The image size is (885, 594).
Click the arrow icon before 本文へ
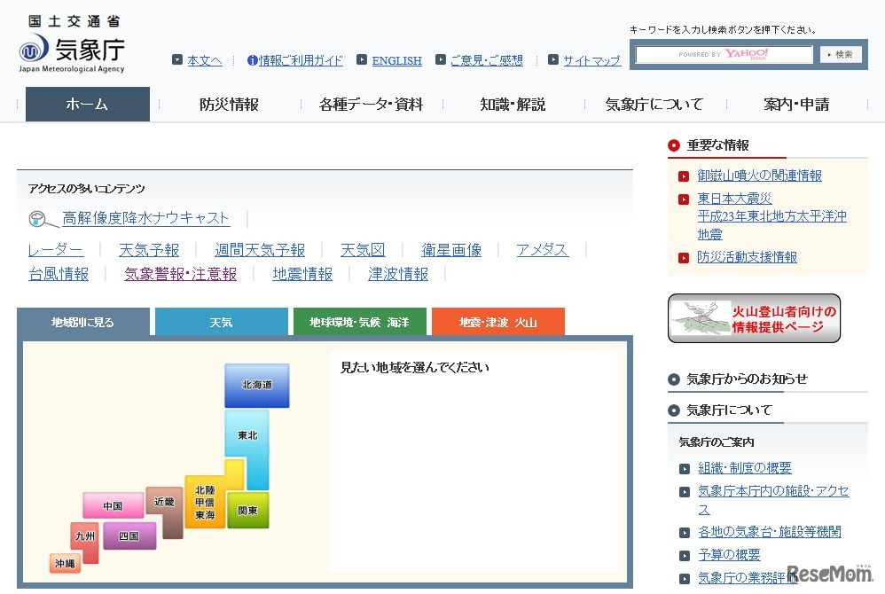(177, 60)
